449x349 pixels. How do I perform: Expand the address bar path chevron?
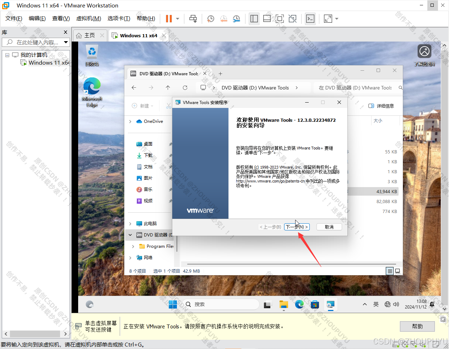tap(297, 88)
